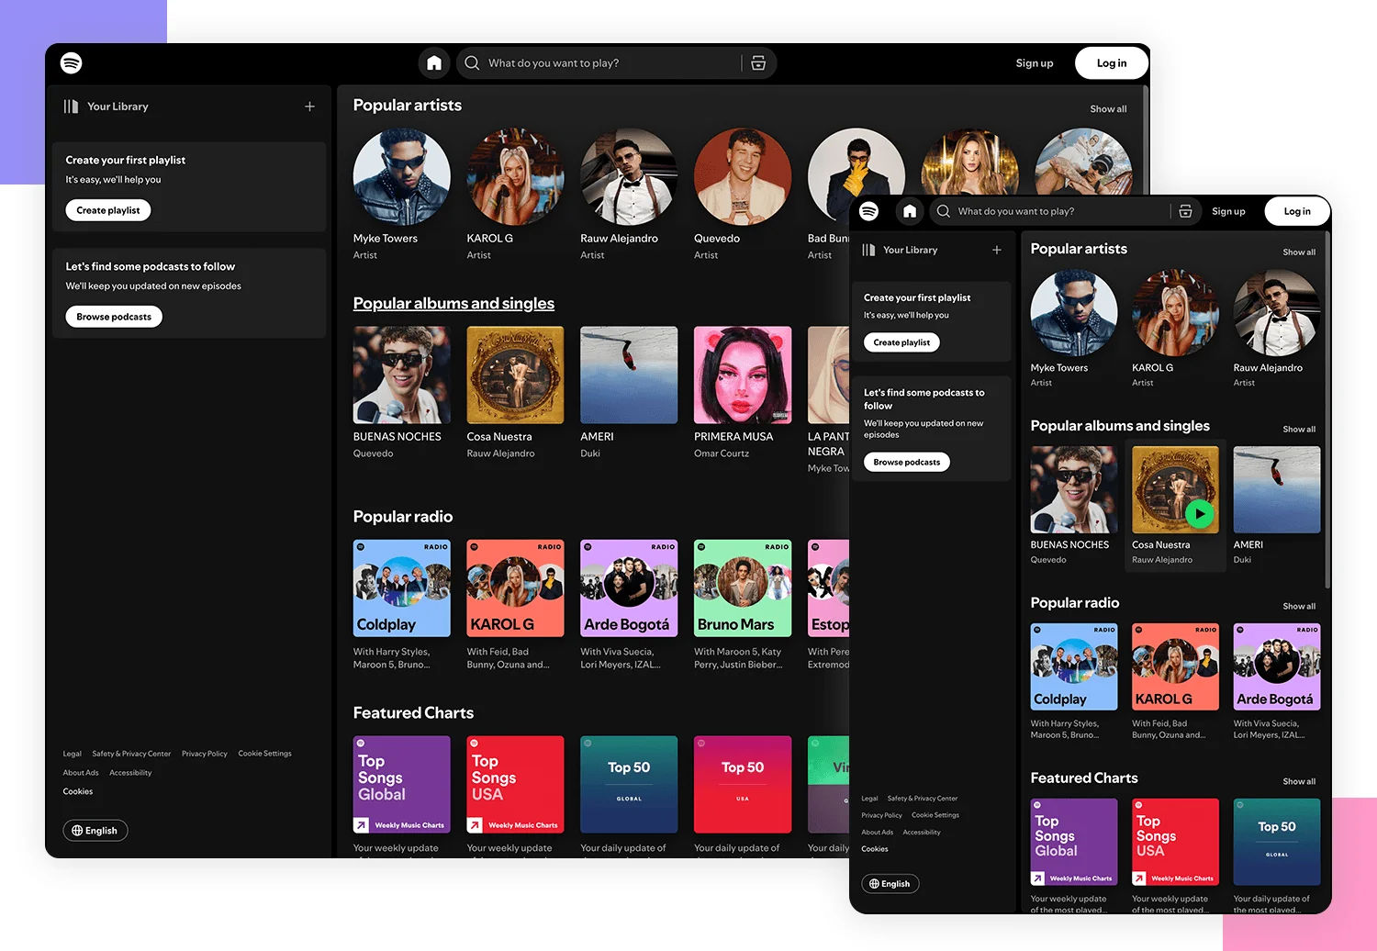Play the Cosa Nuestra album

(1201, 514)
